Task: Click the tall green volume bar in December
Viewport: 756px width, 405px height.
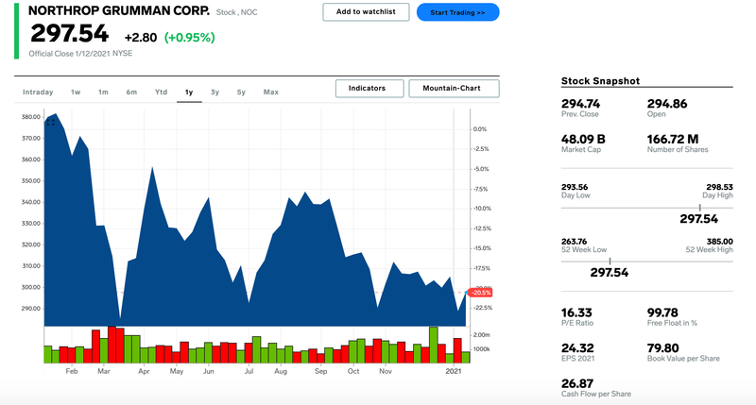Action: coord(434,345)
